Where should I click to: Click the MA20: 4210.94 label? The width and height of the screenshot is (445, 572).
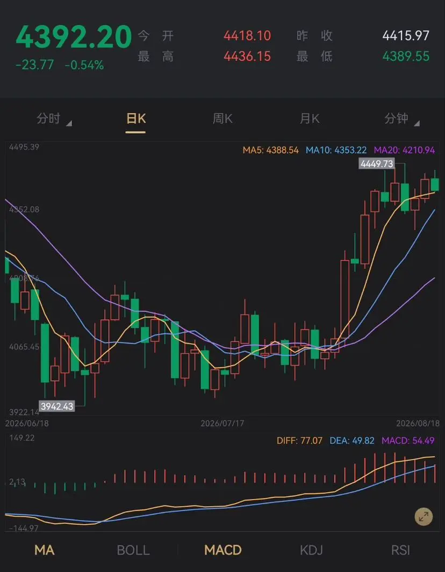coord(405,151)
